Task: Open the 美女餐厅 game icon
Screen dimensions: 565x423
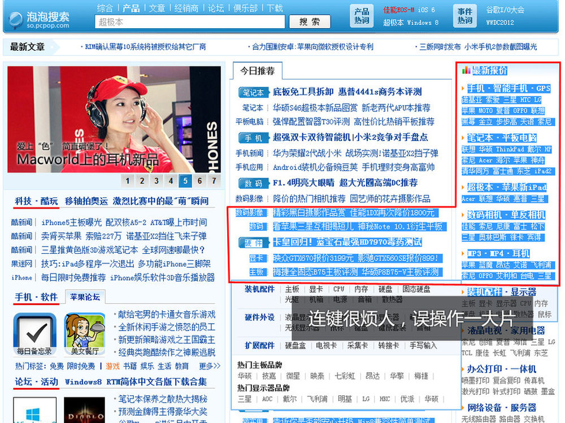Action: coord(84,333)
